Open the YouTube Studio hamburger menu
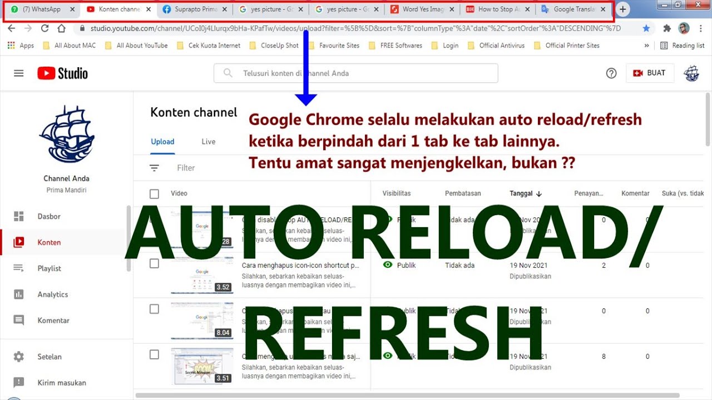Viewport: 712px width, 400px height. 19,73
